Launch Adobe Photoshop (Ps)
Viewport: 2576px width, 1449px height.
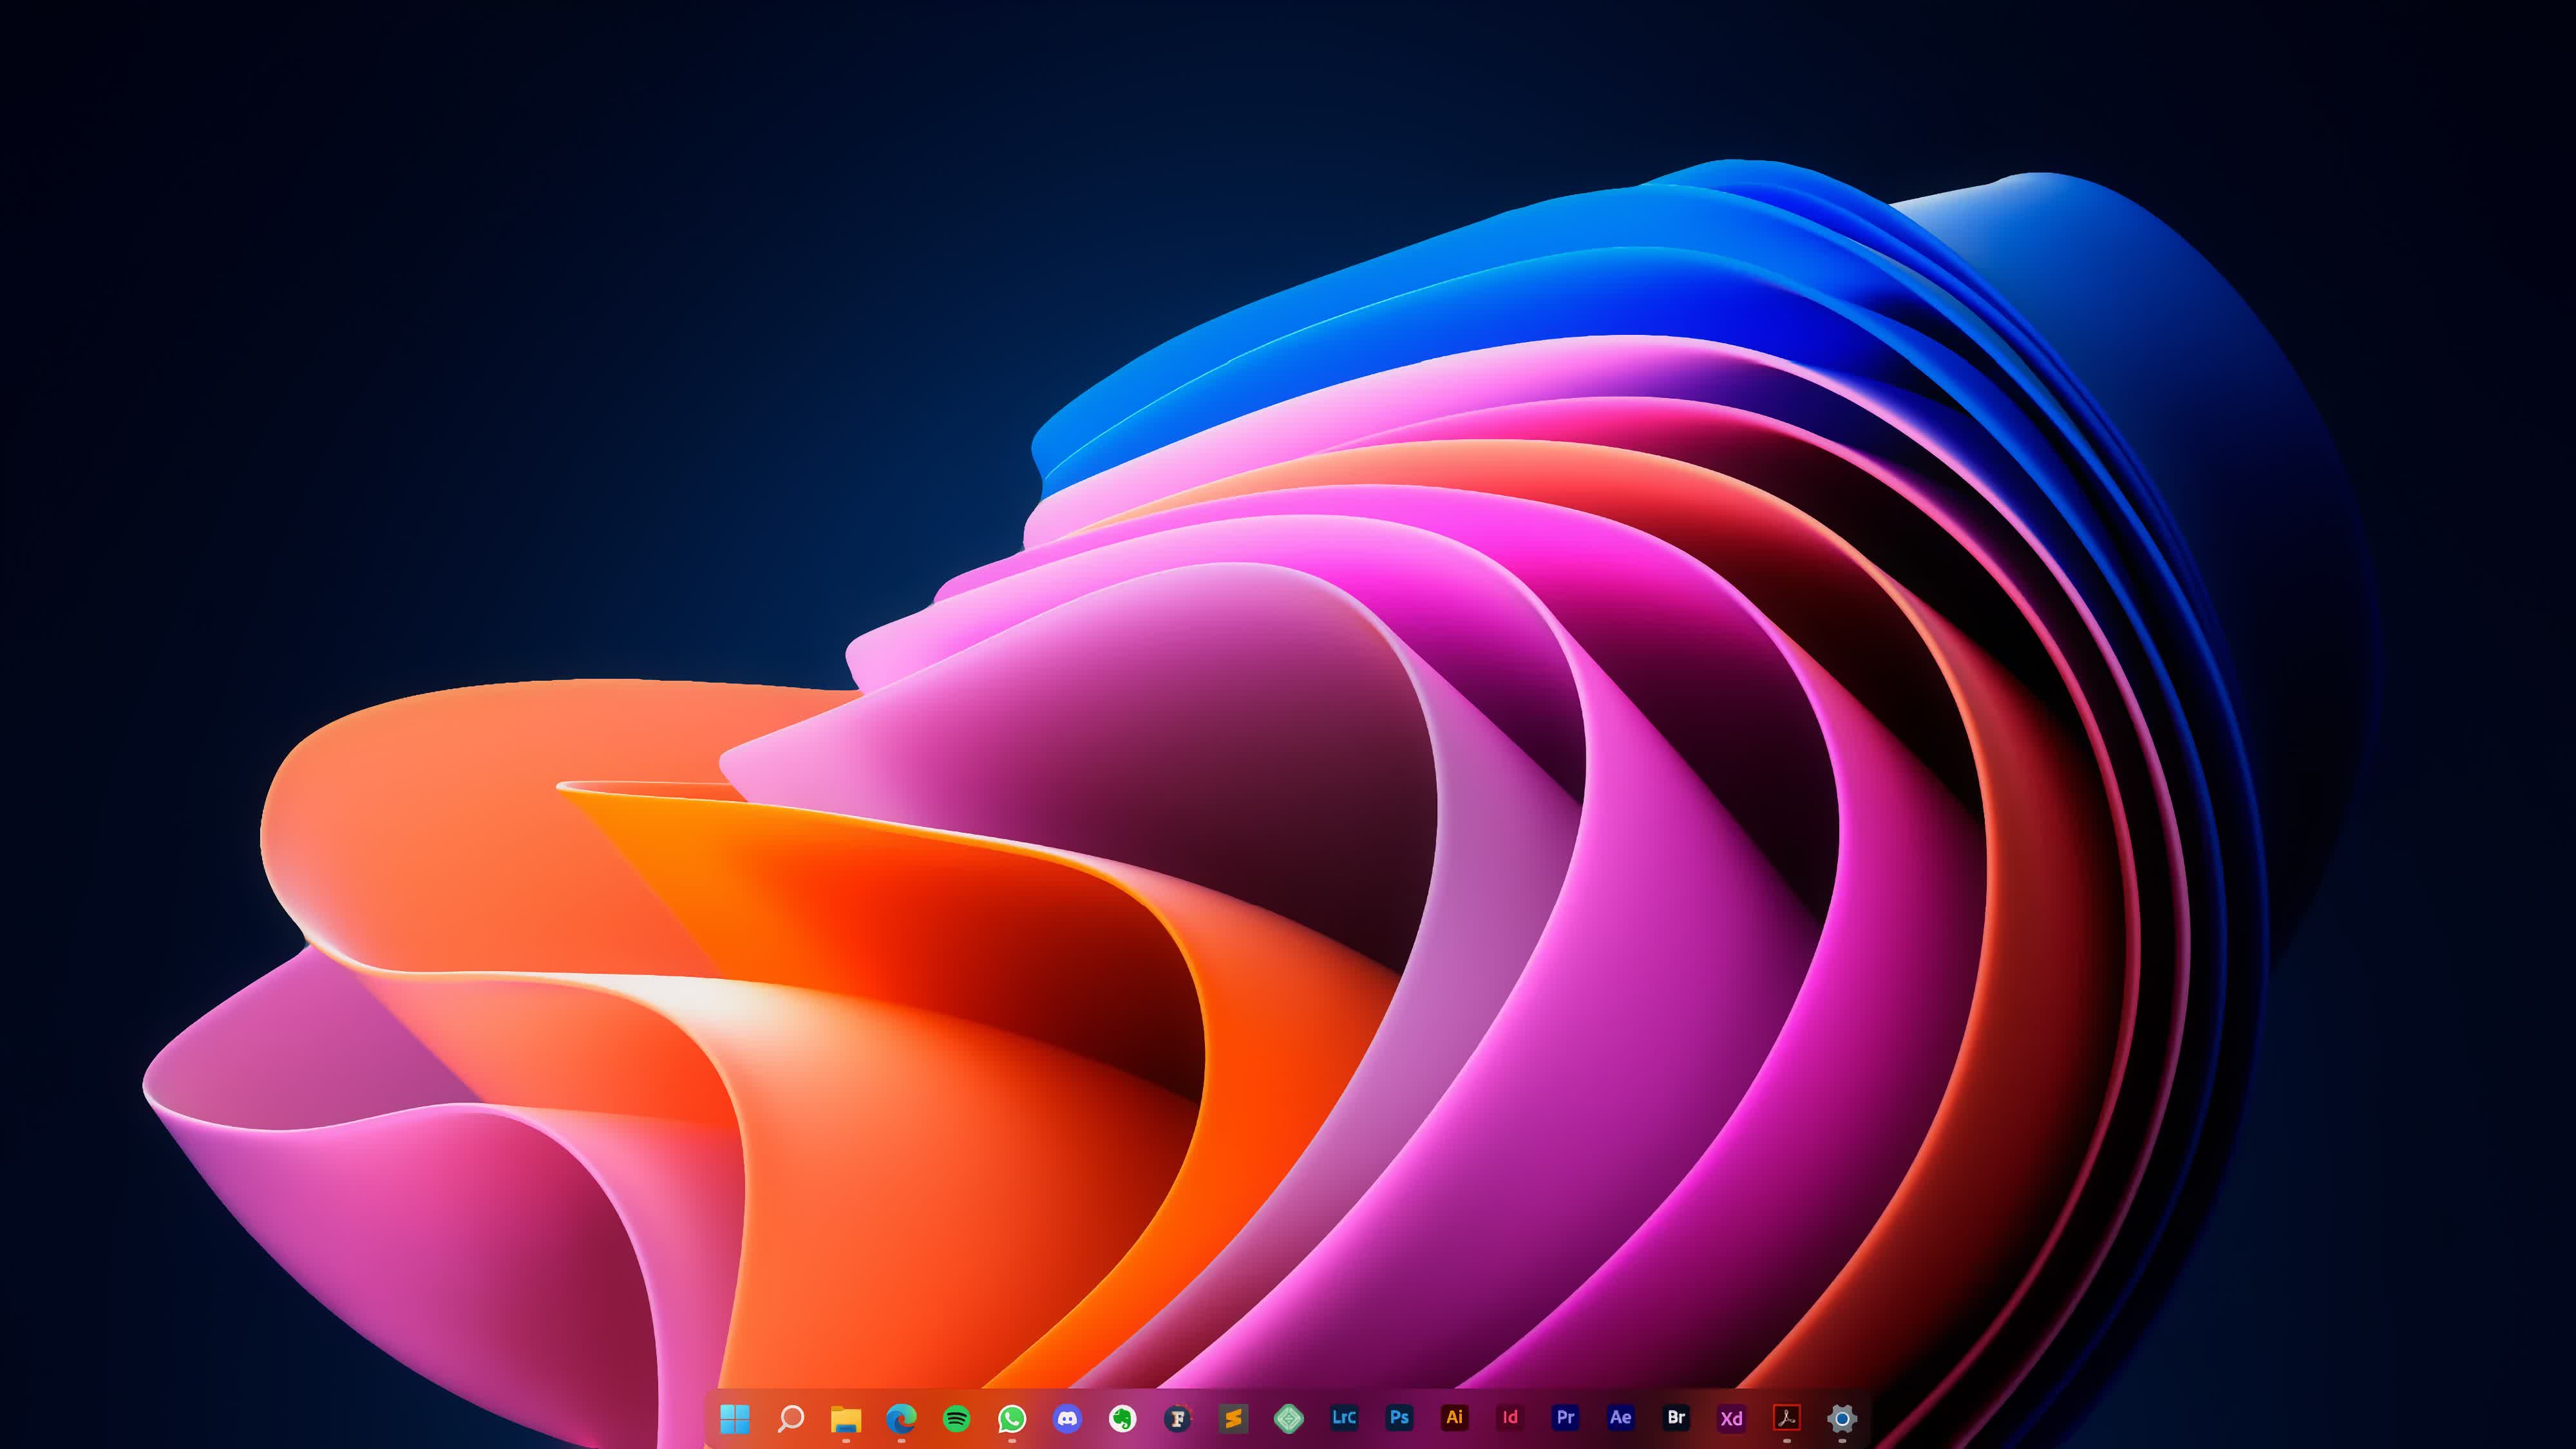pos(1399,1417)
